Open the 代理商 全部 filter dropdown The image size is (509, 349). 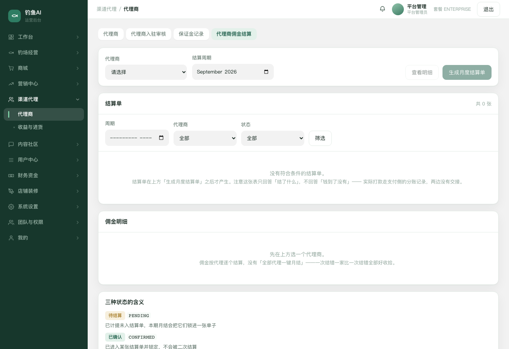pyautogui.click(x=205, y=138)
